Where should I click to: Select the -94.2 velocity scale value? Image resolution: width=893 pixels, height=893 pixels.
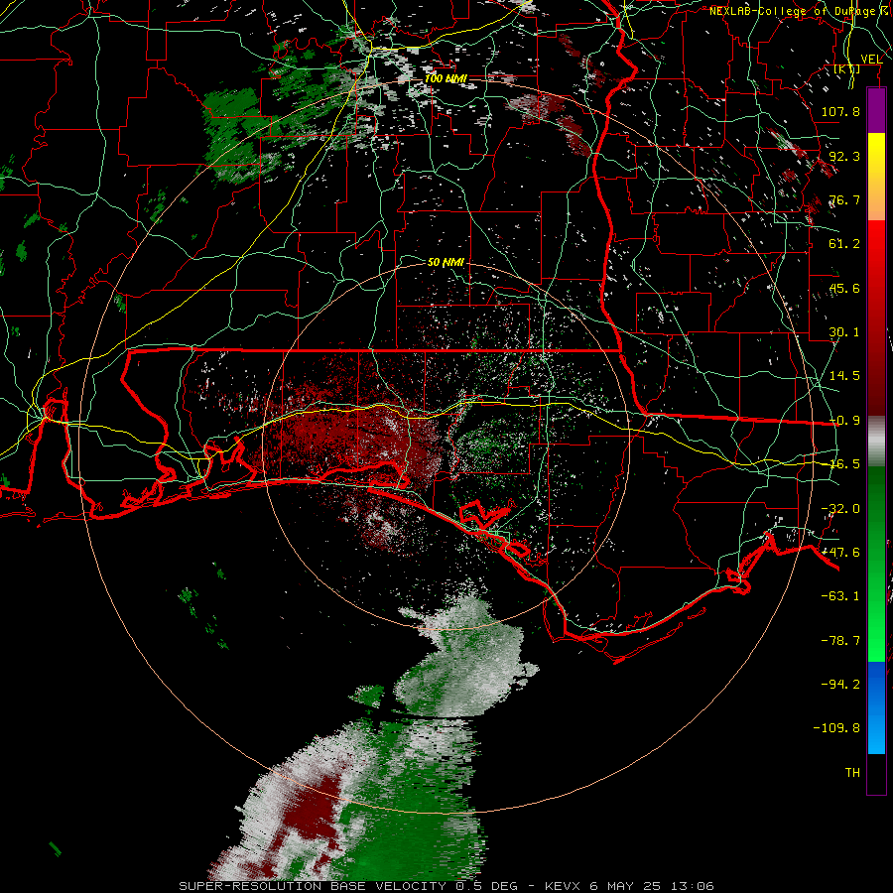click(x=840, y=684)
